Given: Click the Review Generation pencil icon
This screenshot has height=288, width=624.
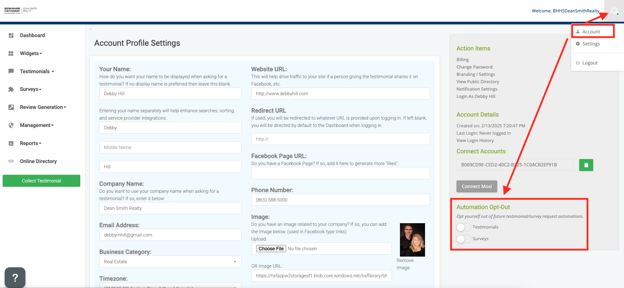Looking at the screenshot, I should click(x=11, y=107).
